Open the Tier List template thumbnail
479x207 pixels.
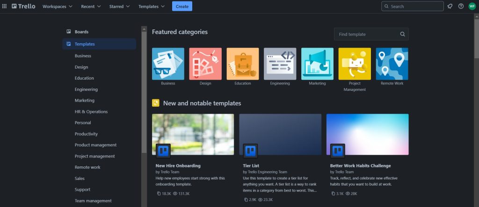280,134
